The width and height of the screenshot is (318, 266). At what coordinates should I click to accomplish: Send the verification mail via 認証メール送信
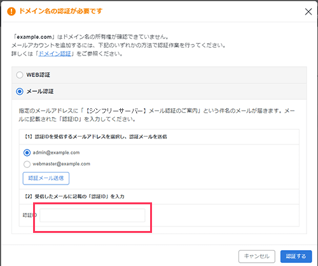point(46,178)
